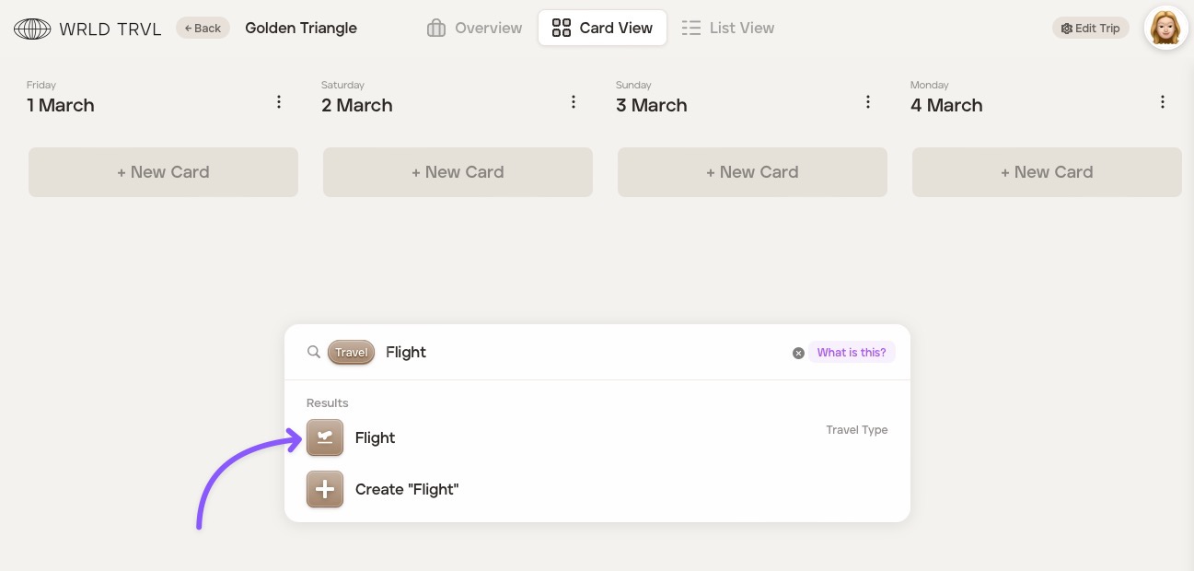Viewport: 1194px width, 571px height.
Task: Open the user avatar profile
Action: point(1165,28)
